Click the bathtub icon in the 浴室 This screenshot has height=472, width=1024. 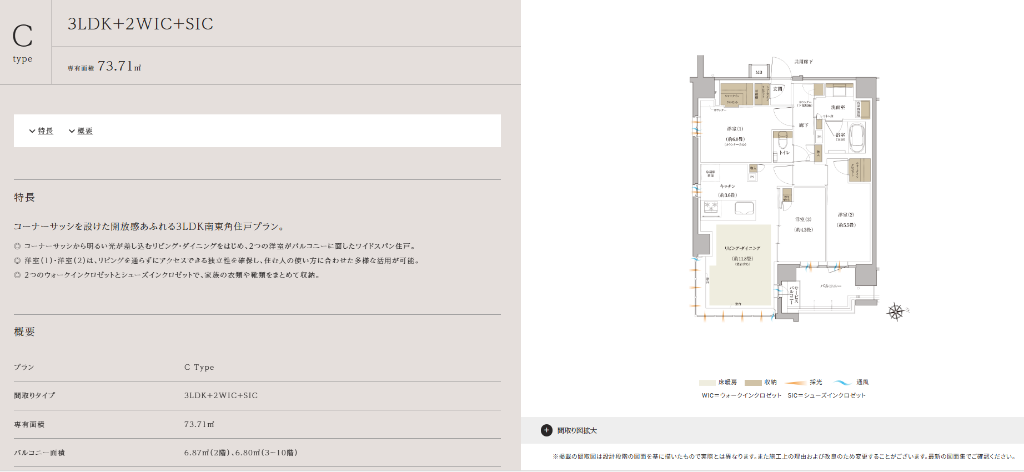857,137
